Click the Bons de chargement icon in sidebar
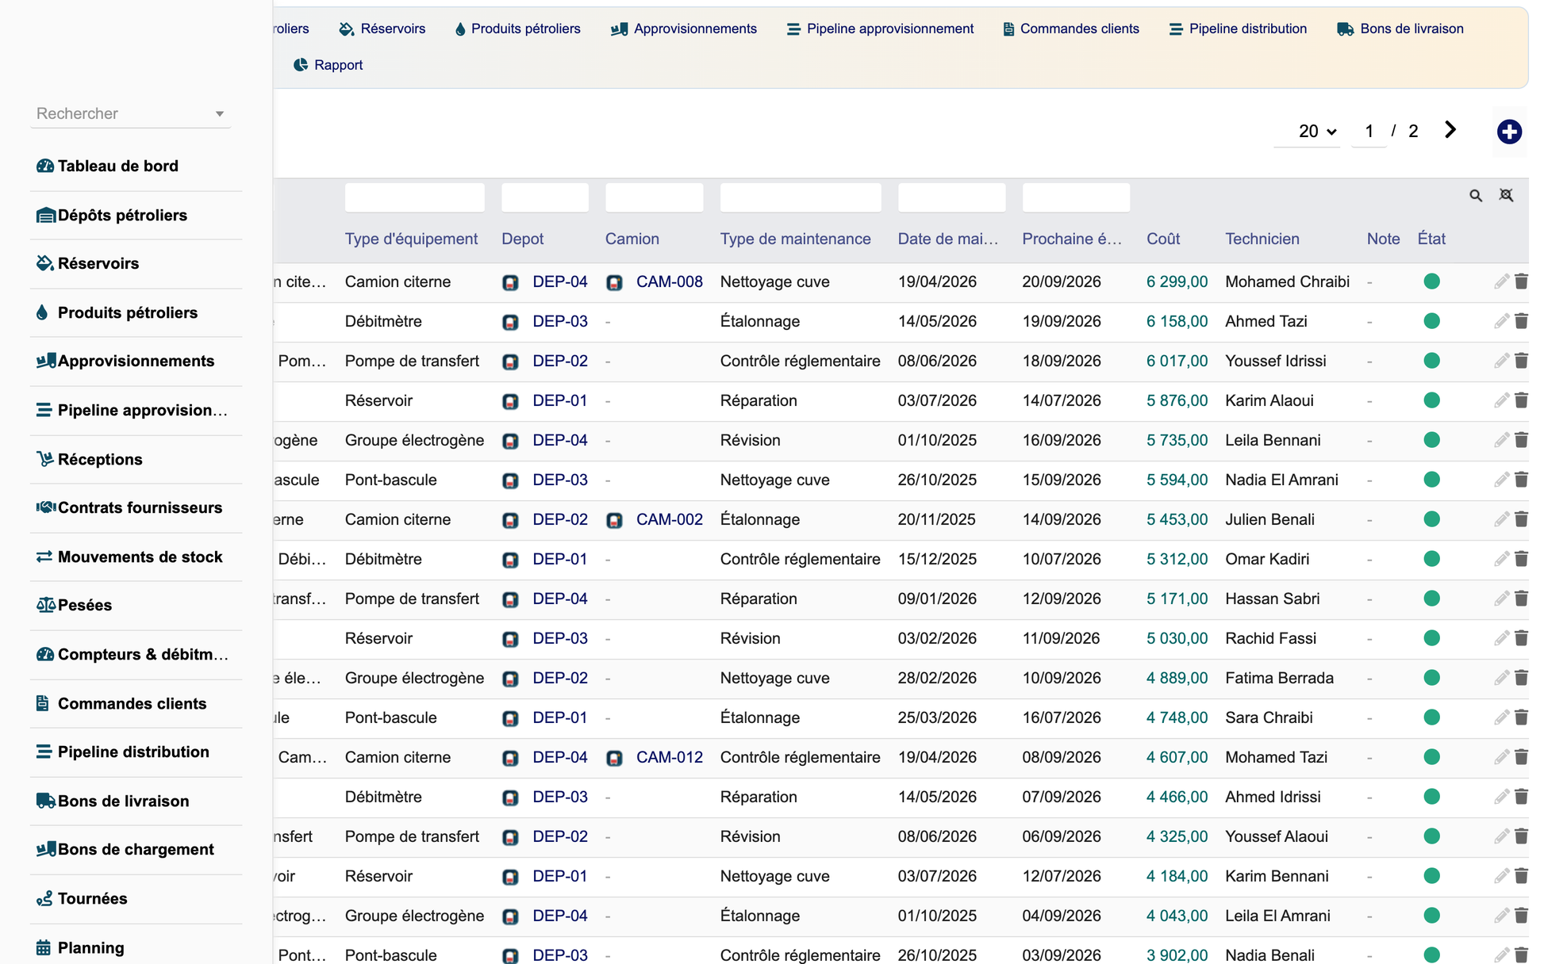This screenshot has width=1544, height=964. 45,849
